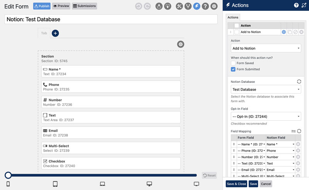Select the widest screen preview icon
The image size is (309, 190).
(x=197, y=184)
